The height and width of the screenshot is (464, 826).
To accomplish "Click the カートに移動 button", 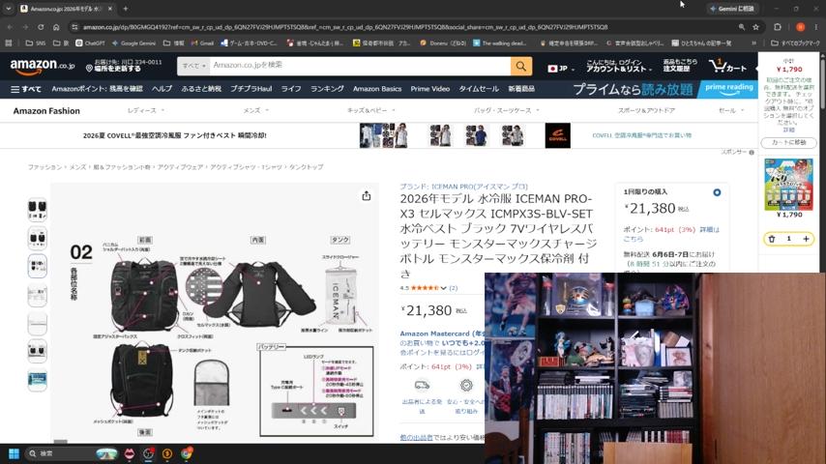I will (788, 143).
